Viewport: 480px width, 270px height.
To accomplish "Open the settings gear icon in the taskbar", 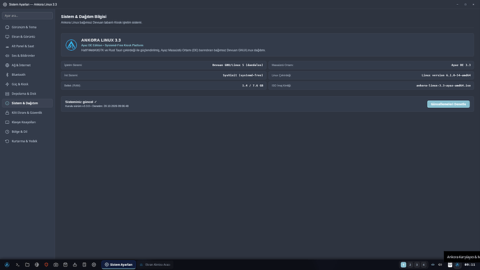I will tap(94, 265).
